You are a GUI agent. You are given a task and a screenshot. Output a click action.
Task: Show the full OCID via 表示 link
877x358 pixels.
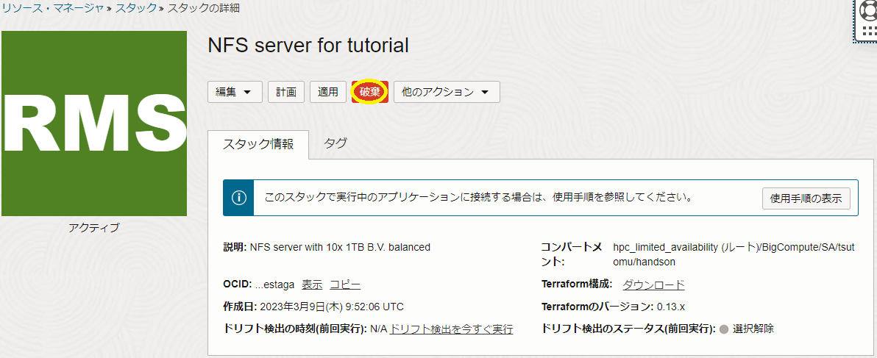[312, 284]
